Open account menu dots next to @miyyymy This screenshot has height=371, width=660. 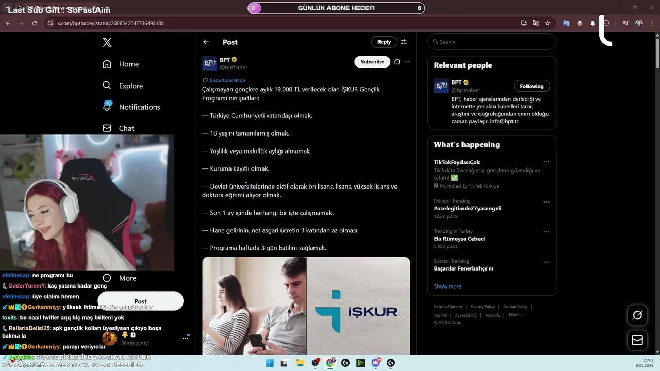tap(185, 338)
